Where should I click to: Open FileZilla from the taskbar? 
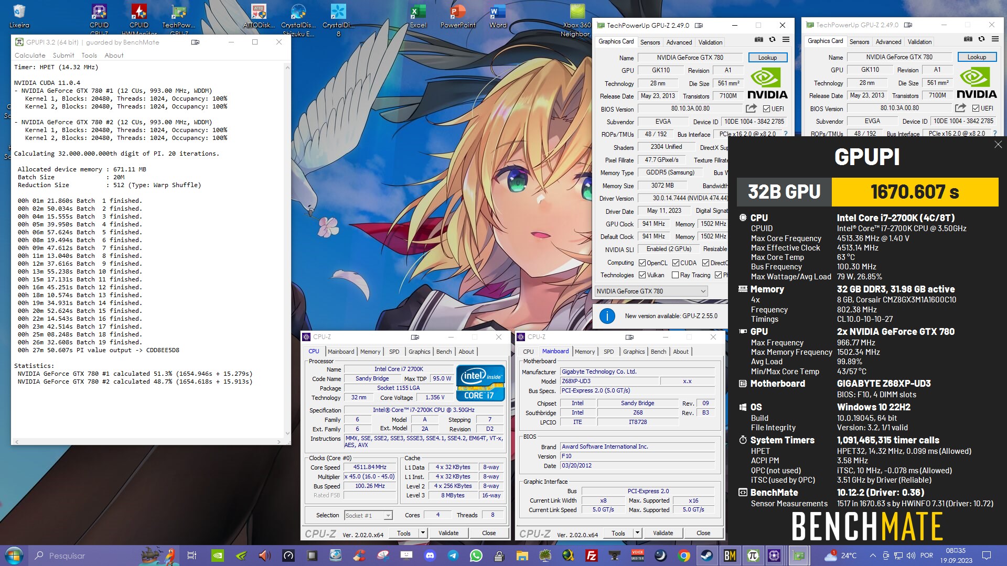(x=592, y=556)
